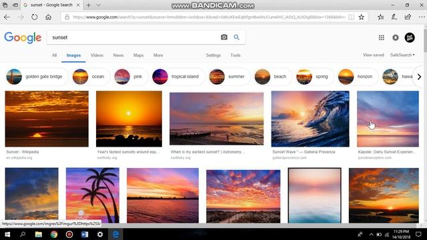
Task: Search by image using camera icon
Action: (224, 37)
